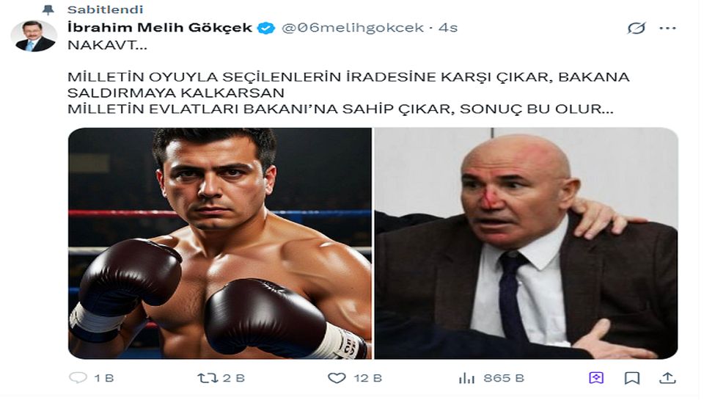Like the tweet with heart icon
The width and height of the screenshot is (726, 400).
click(x=337, y=378)
